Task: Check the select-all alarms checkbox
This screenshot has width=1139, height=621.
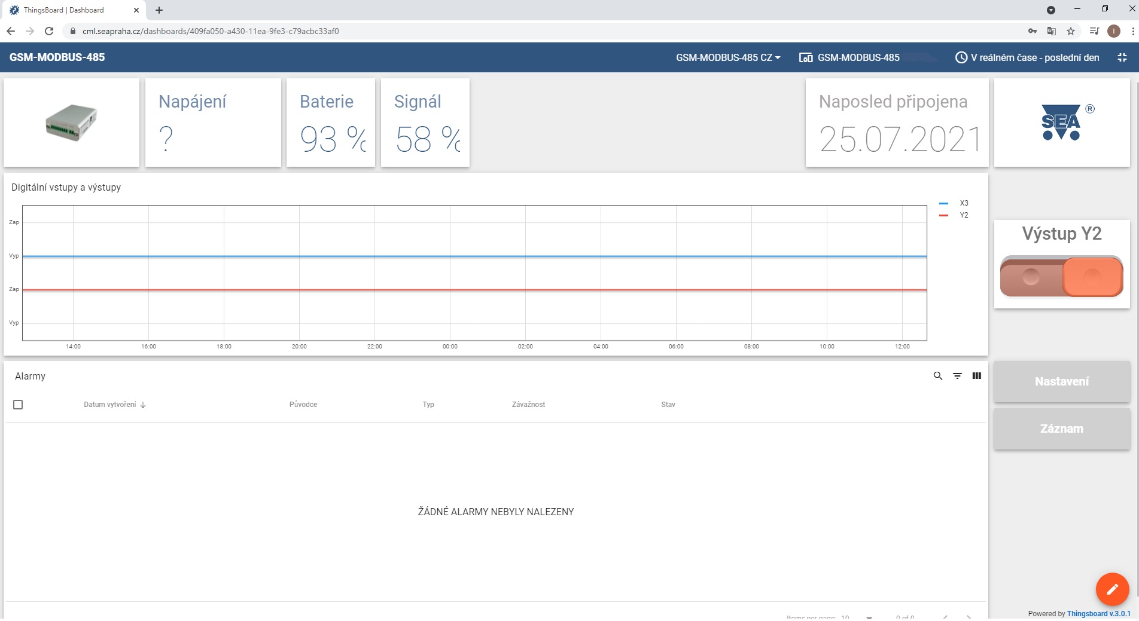Action: 18,405
